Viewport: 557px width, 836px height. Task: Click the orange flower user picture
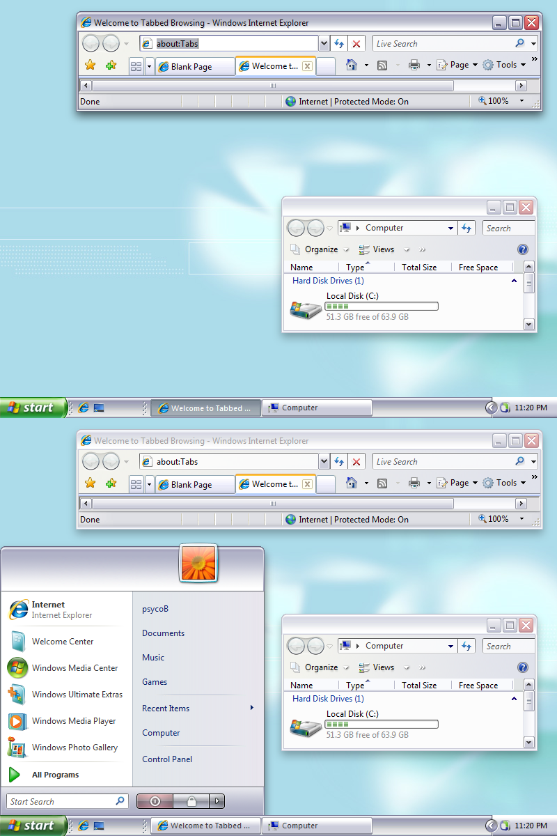[x=199, y=563]
